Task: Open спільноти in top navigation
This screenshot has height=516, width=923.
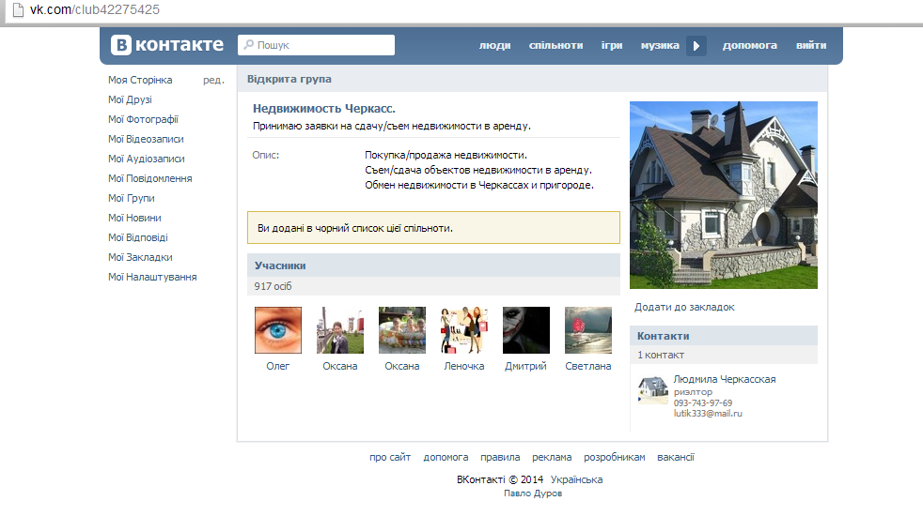Action: pos(555,45)
